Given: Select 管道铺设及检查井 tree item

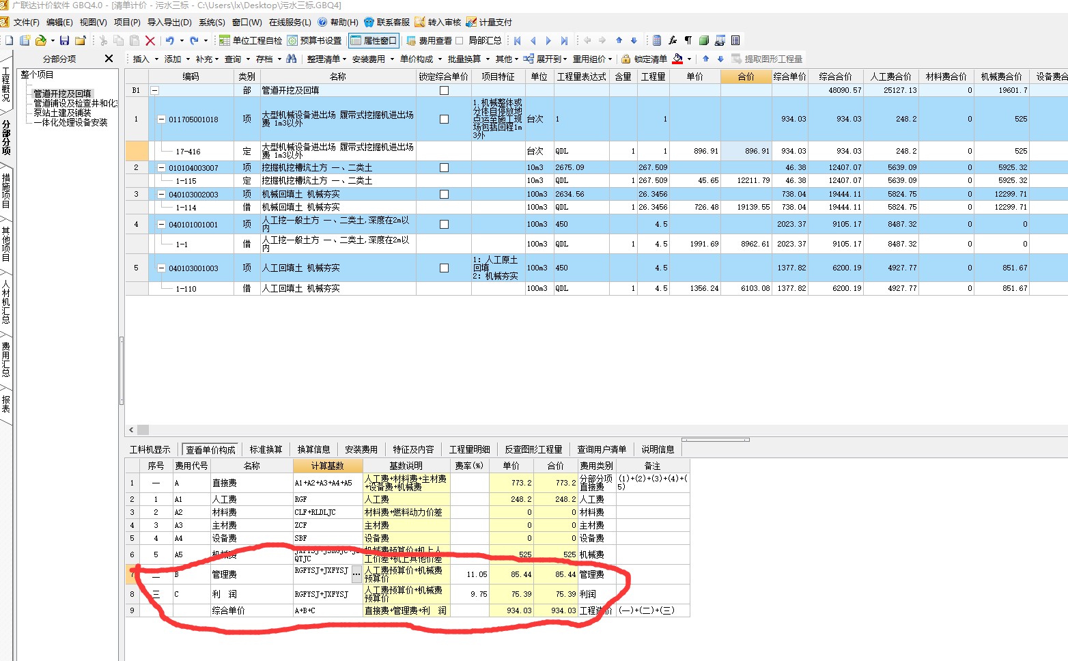Looking at the screenshot, I should click(x=76, y=103).
